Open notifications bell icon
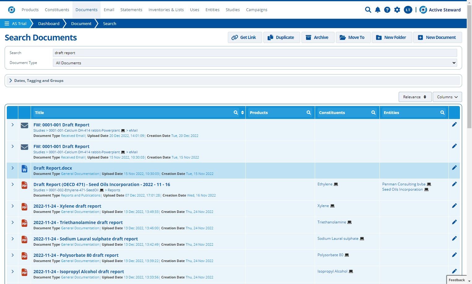472x284 pixels. (378, 10)
